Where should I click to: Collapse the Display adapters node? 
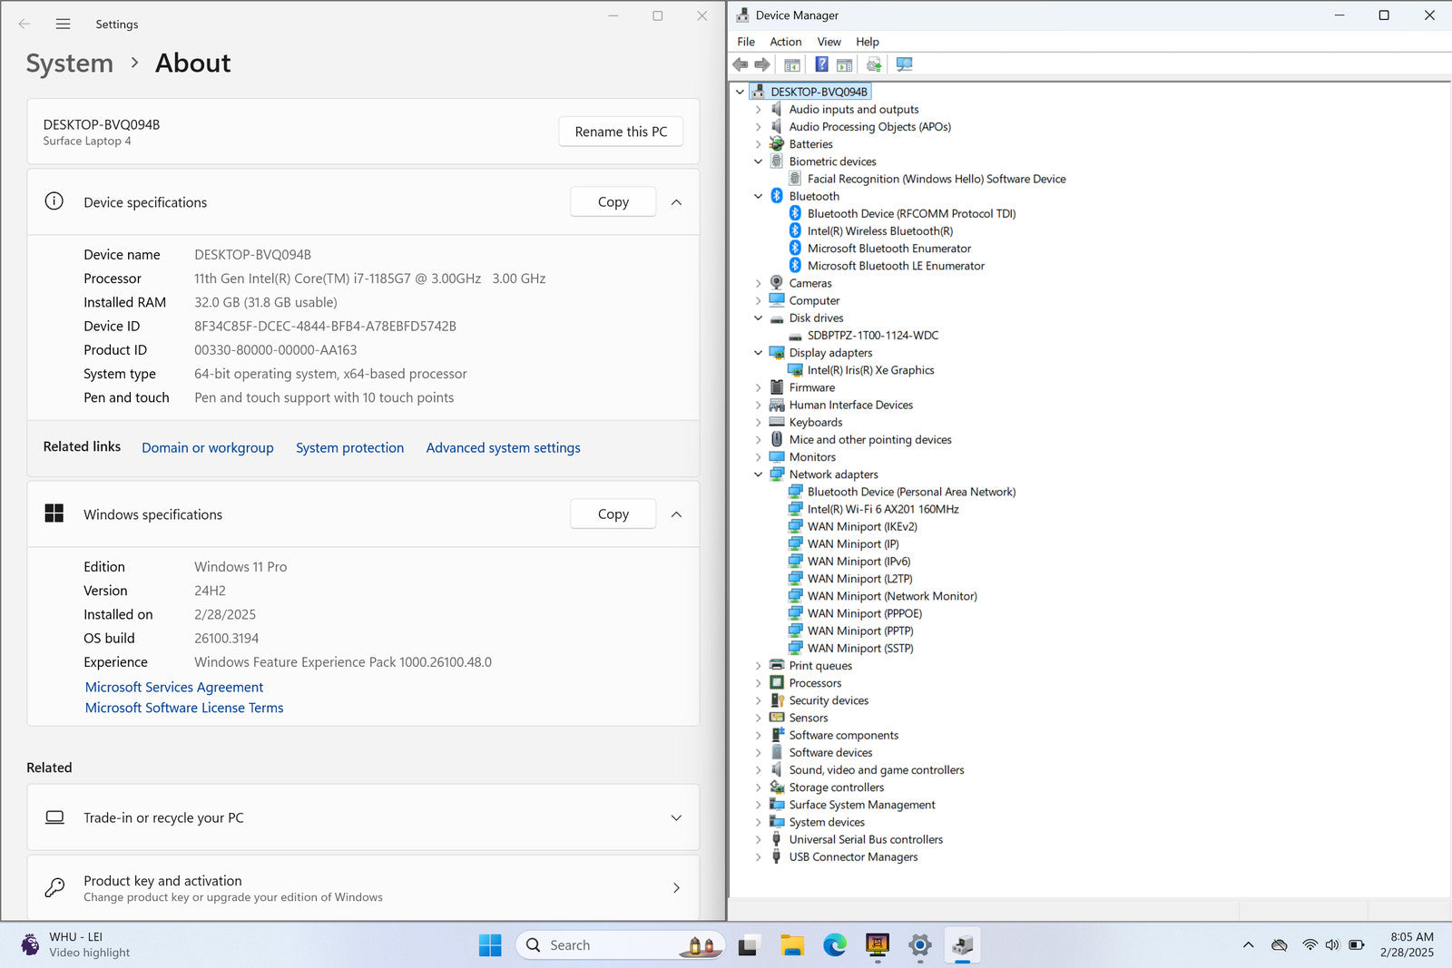[758, 353]
